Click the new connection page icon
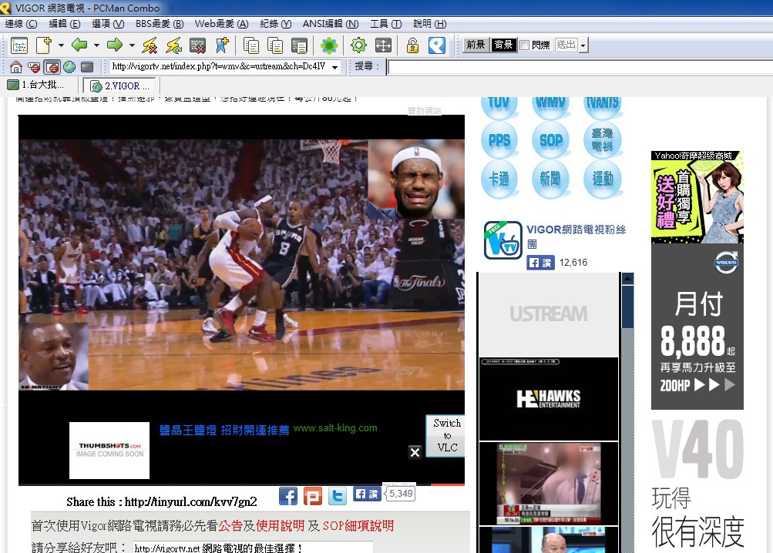Image resolution: width=773 pixels, height=553 pixels. click(x=44, y=46)
